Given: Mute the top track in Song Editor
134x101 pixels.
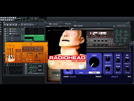Looking at the screenshot, I should point(7,29).
